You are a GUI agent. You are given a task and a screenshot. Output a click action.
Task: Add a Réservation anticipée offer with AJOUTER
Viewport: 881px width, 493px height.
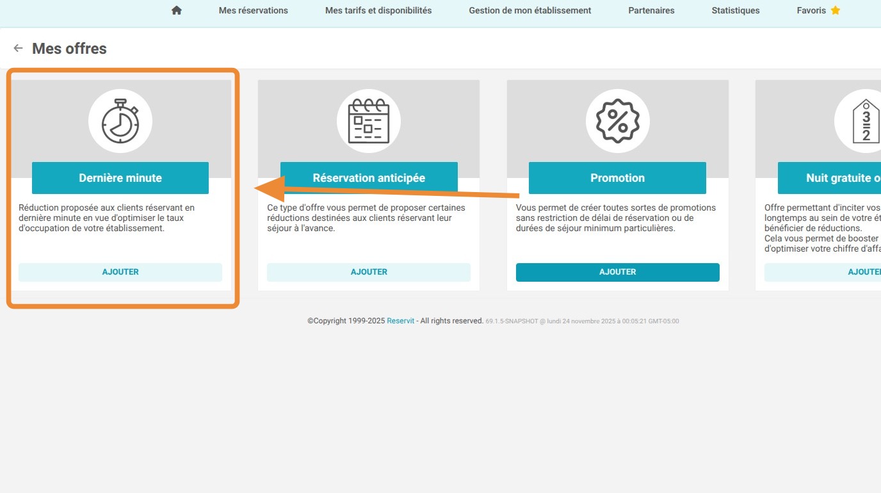[369, 272]
